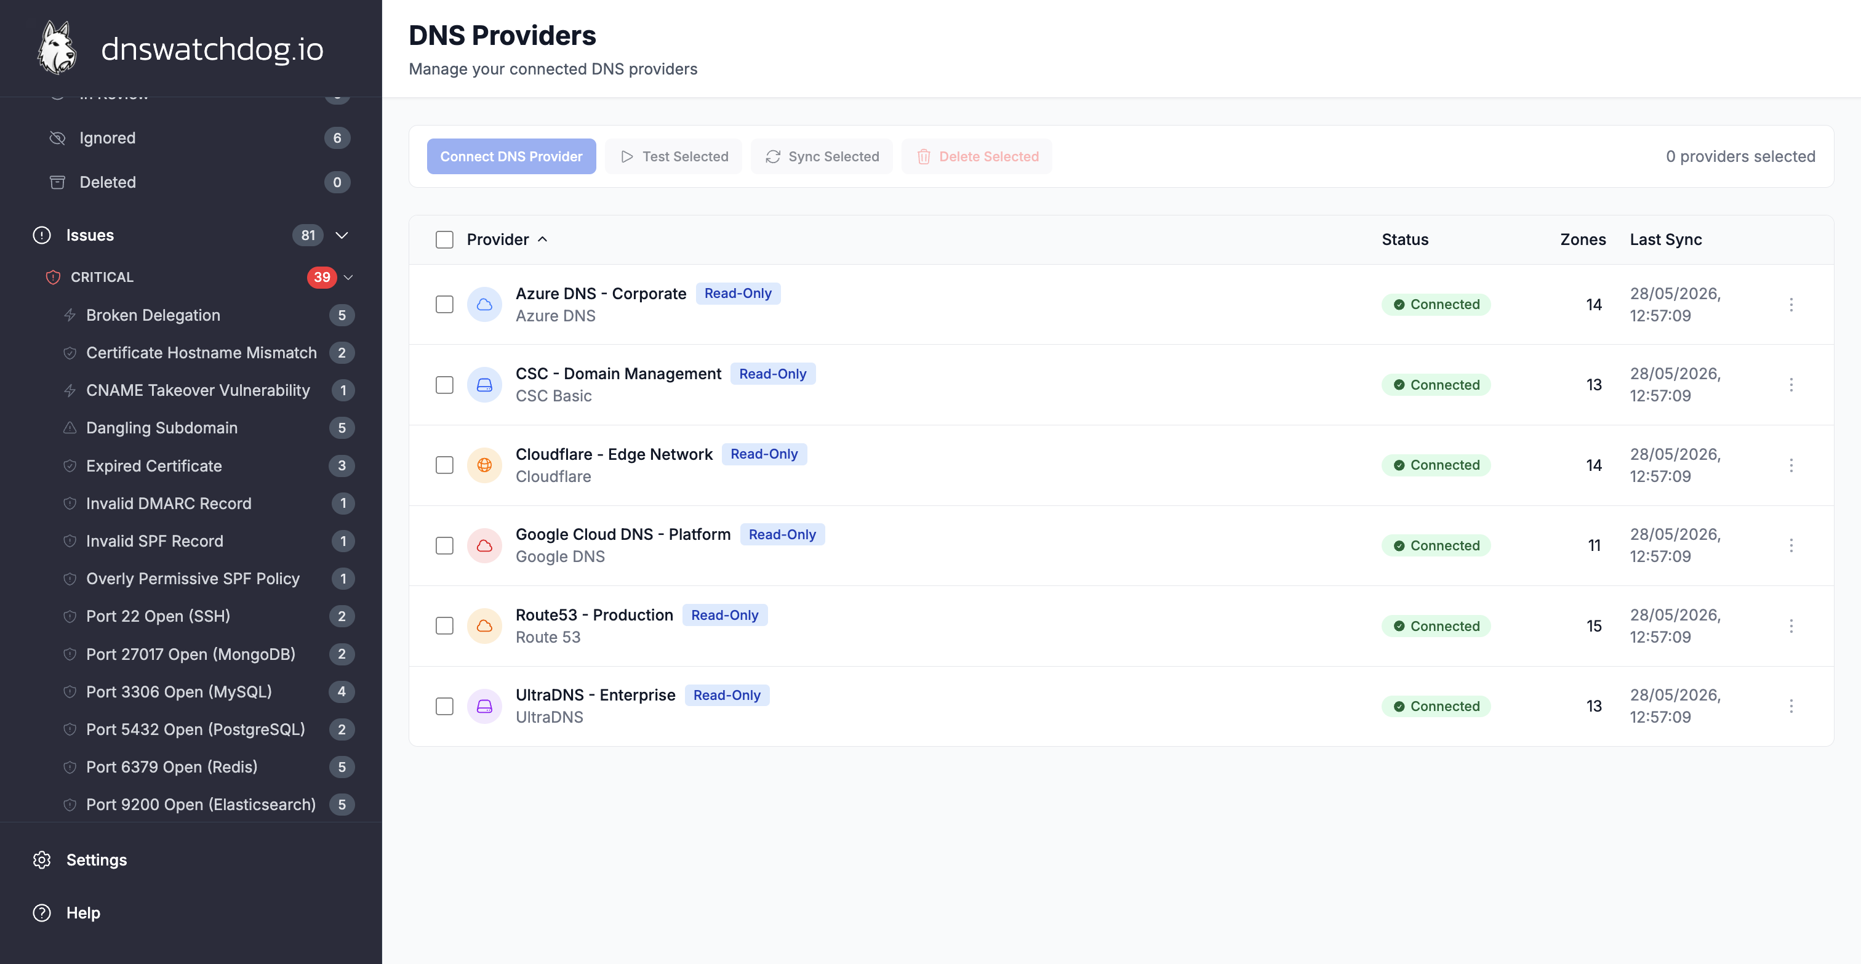Viewport: 1861px width, 964px height.
Task: Select the Broken Delegation issue category
Action: tap(207, 315)
